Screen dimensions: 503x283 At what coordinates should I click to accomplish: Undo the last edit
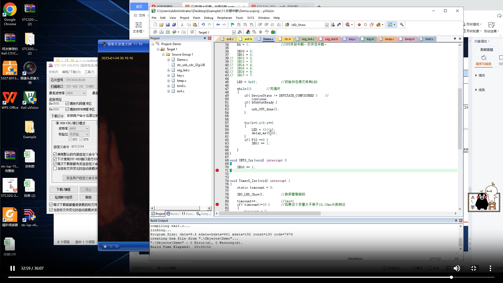[203, 25]
